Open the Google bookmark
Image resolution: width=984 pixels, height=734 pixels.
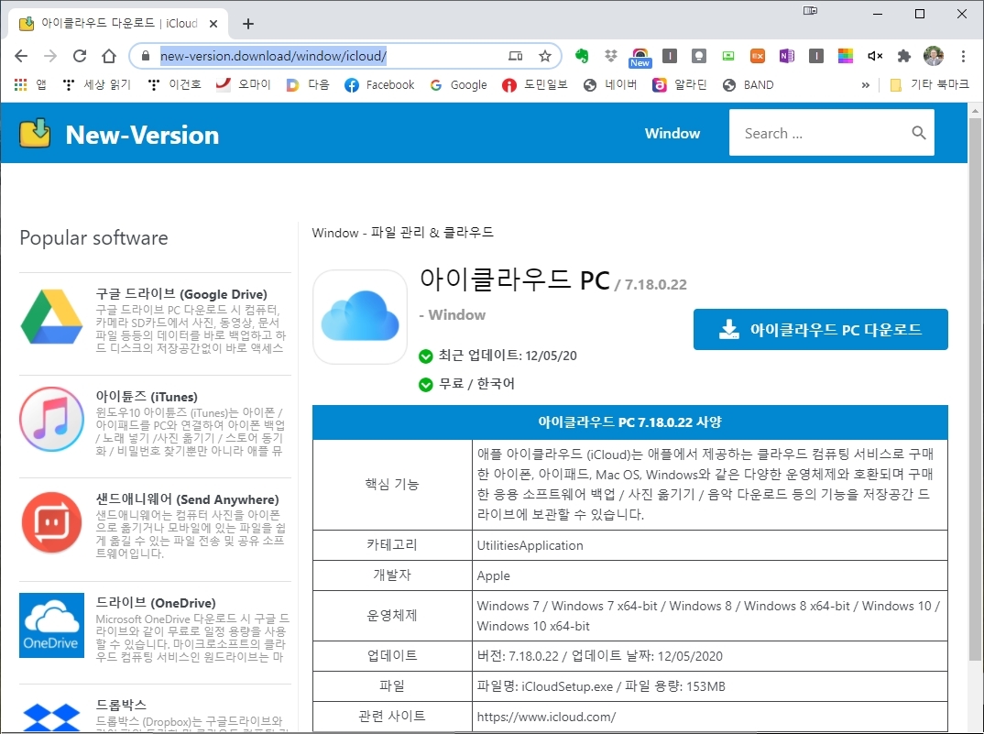(459, 85)
